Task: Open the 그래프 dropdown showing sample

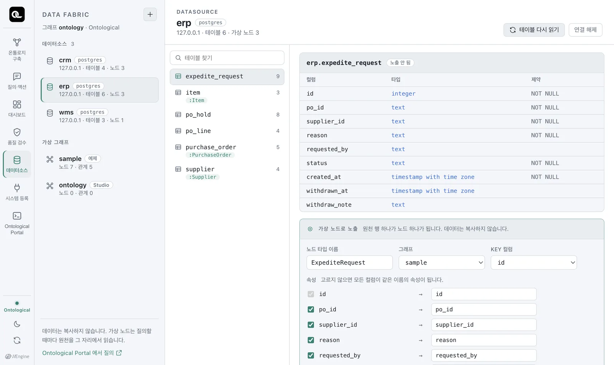Action: click(x=442, y=263)
